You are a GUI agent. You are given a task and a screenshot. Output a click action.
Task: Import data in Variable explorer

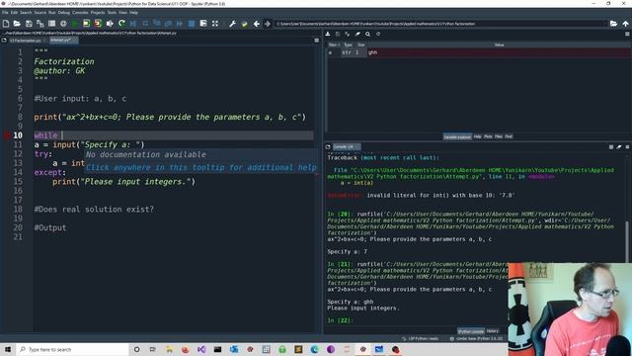pos(328,35)
